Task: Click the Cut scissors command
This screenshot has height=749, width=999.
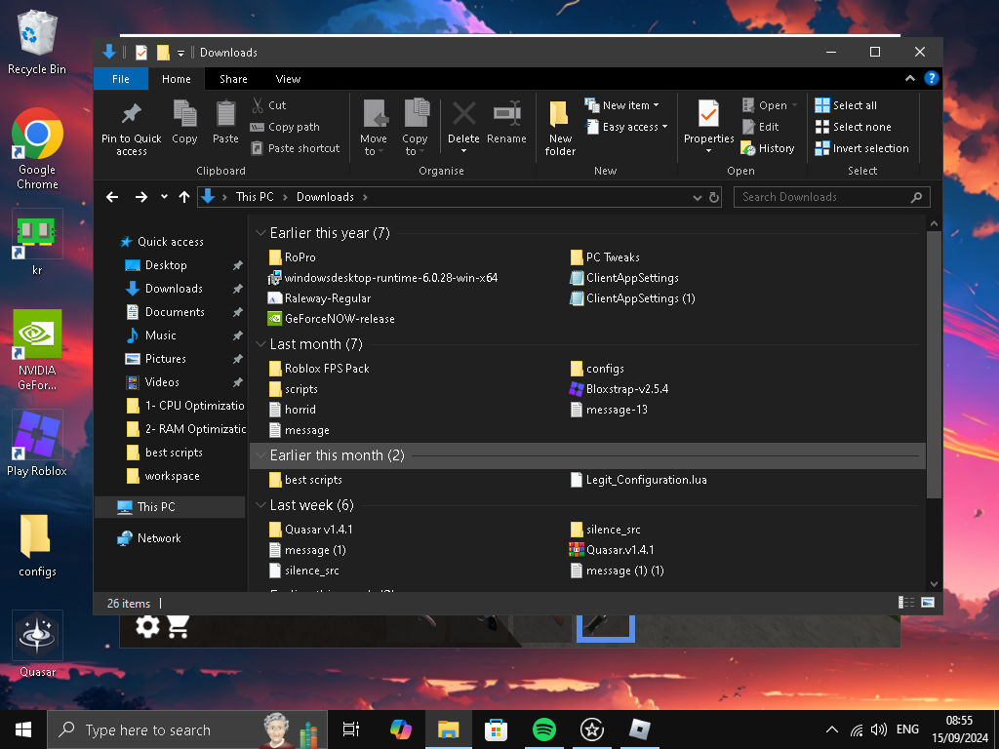Action: coord(269,105)
